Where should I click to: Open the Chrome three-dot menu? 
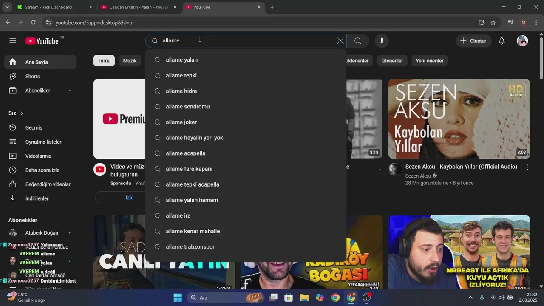coord(535,23)
